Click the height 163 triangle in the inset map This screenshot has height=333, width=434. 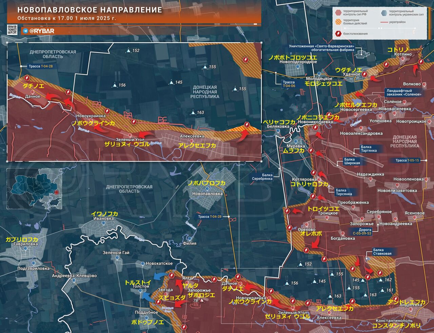coord(193,112)
